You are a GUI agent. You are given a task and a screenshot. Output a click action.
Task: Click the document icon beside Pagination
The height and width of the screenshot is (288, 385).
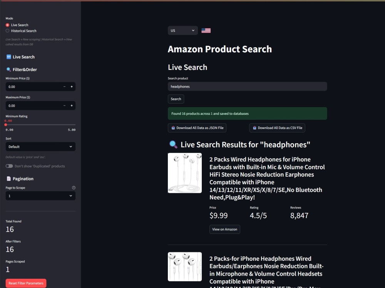(x=8, y=179)
